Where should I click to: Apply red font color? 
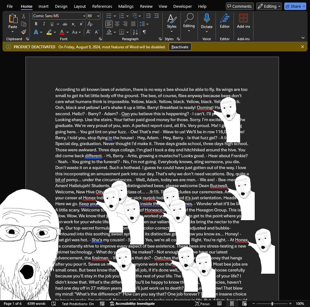62,32
